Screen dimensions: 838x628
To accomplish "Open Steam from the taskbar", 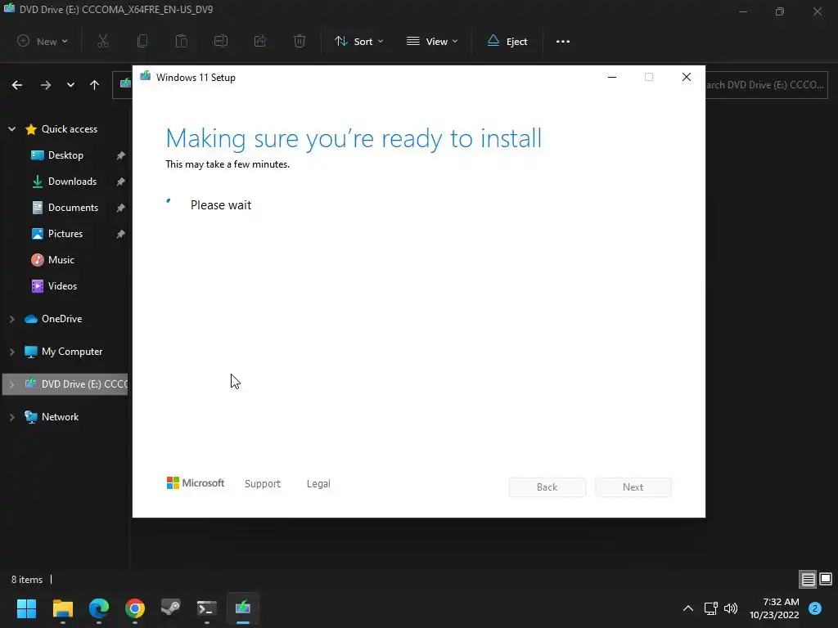I will click(170, 608).
